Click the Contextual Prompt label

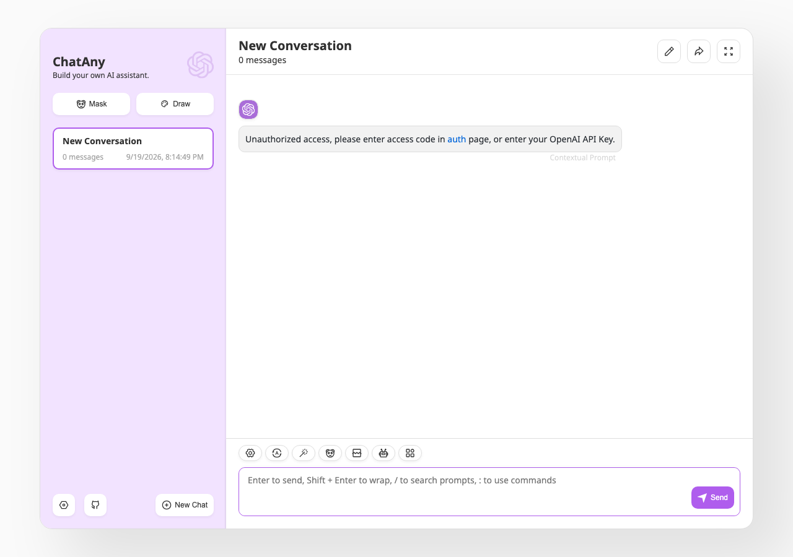point(582,158)
